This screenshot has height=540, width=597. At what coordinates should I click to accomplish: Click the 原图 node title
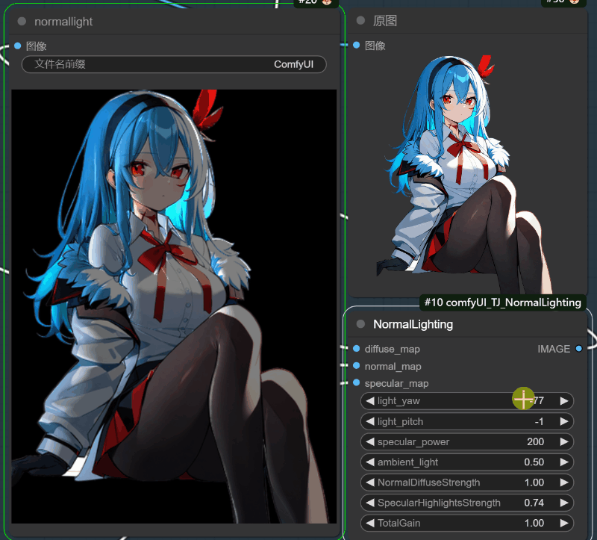385,21
